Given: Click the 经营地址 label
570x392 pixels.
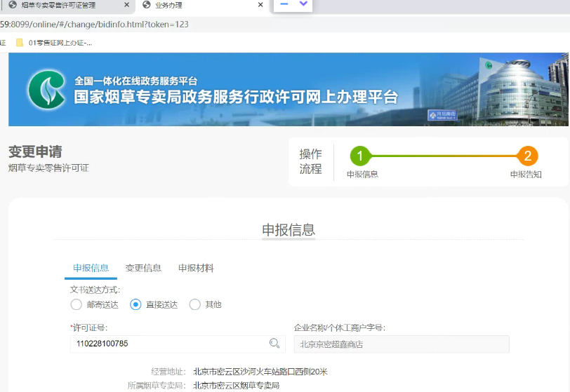Looking at the screenshot, I should pos(168,372).
